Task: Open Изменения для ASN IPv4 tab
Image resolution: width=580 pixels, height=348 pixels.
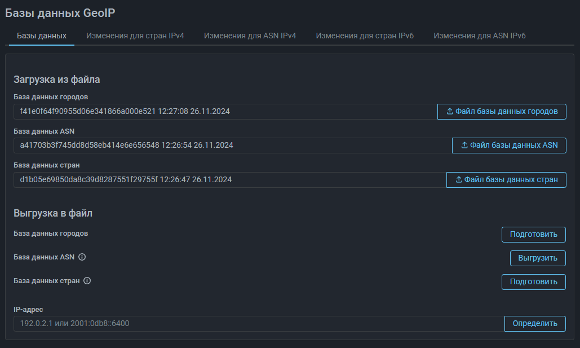Action: 250,36
